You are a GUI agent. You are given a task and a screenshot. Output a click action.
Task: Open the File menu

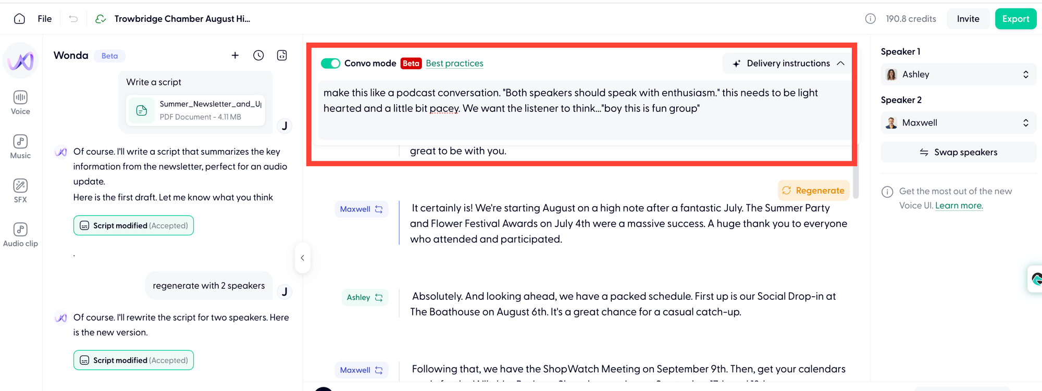pos(45,19)
